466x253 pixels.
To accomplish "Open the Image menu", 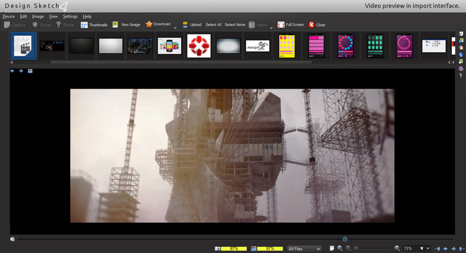I will [38, 16].
